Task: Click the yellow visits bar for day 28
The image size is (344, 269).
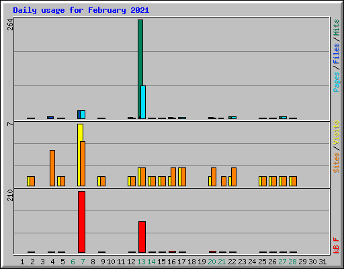Action: [x=290, y=181]
